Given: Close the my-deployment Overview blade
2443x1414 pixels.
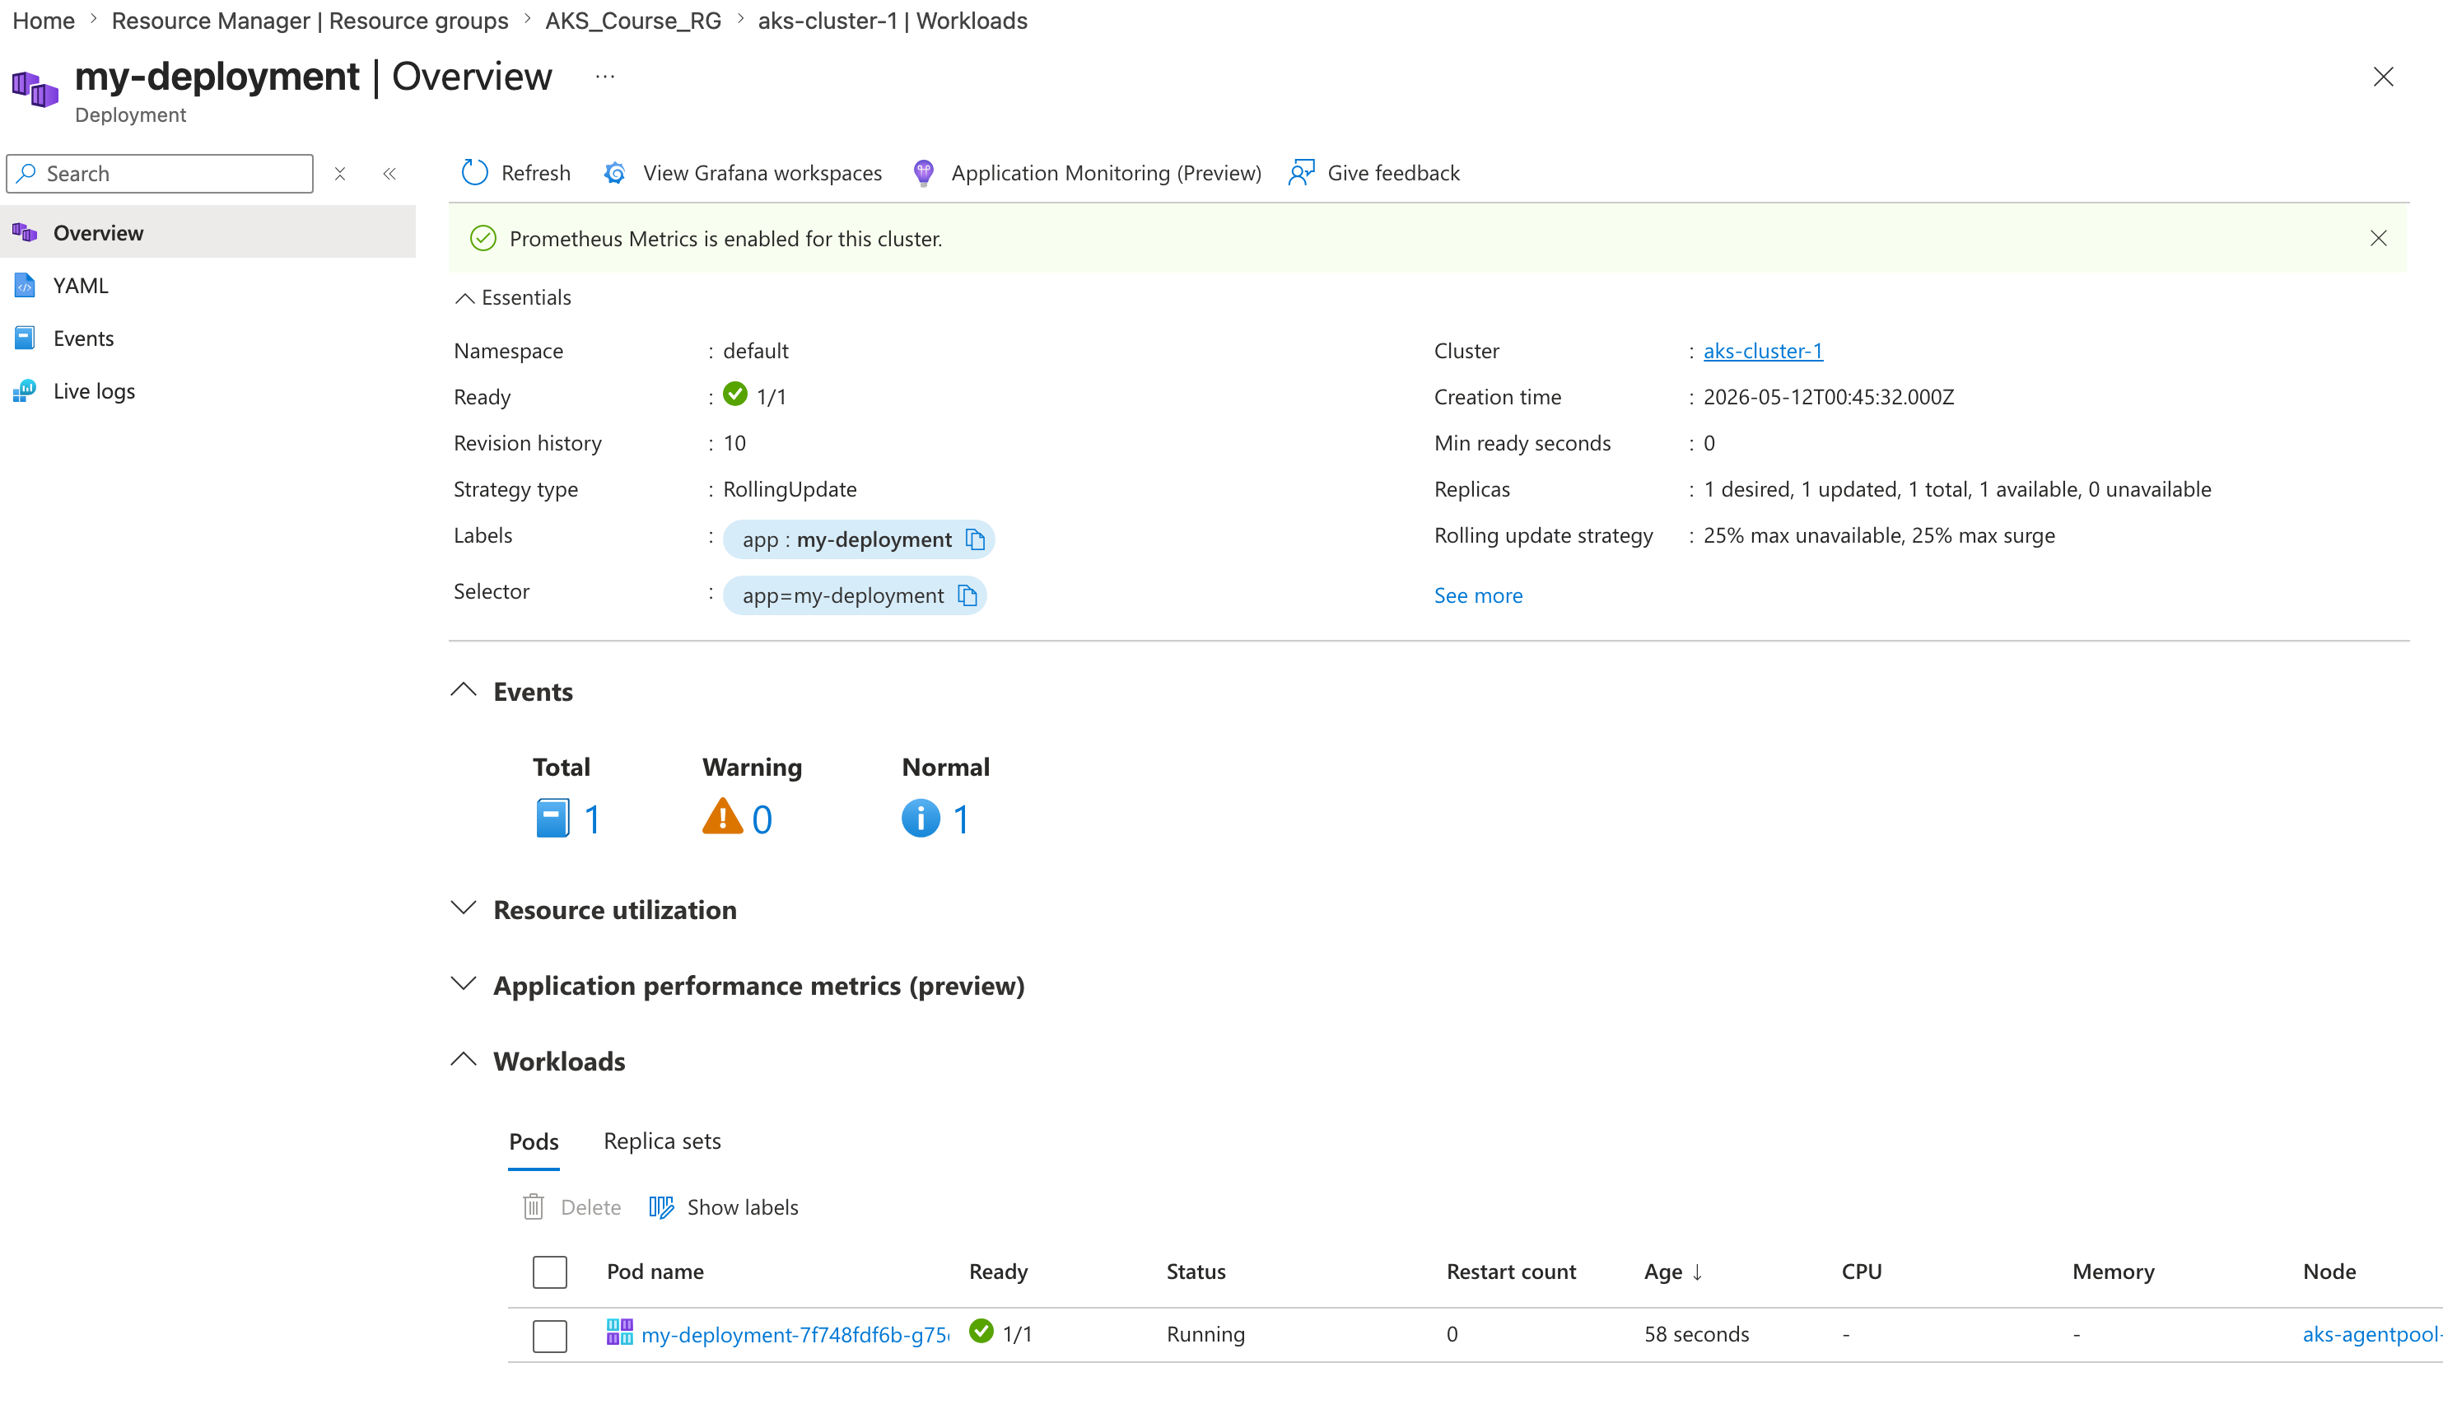Looking at the screenshot, I should click(2383, 77).
